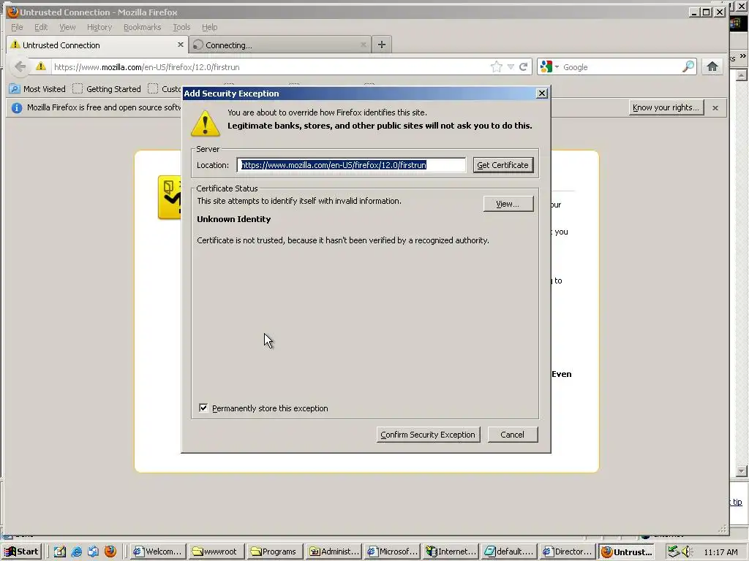Switch to wwwroot folder taskbar window
Viewport: 749px width, 561px height.
[x=217, y=552]
